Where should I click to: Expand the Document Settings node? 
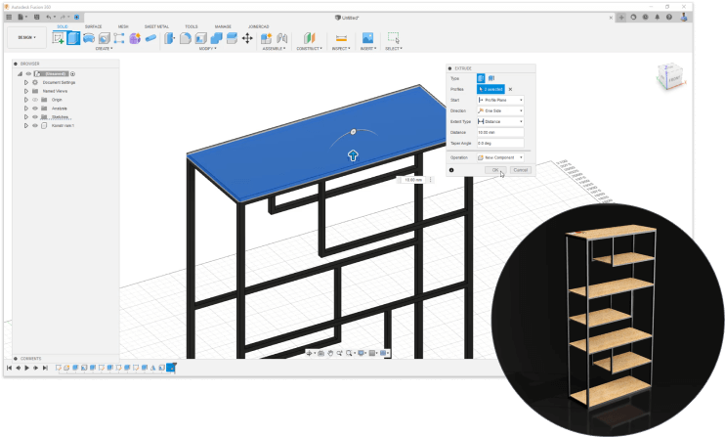tap(25, 82)
